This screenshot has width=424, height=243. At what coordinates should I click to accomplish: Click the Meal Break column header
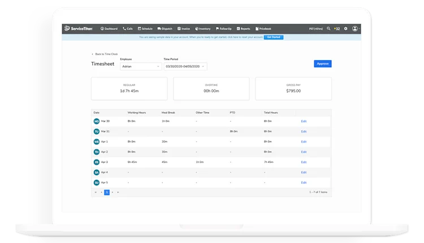[x=168, y=112]
